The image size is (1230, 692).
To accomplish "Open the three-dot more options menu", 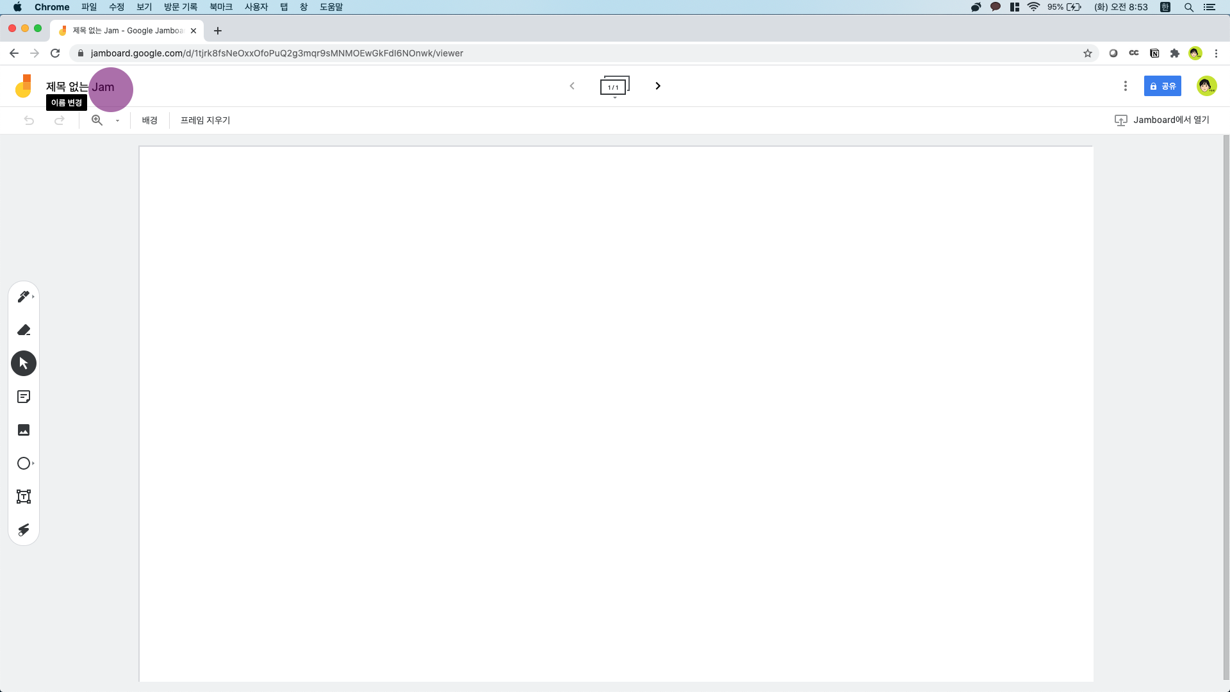I will point(1125,86).
